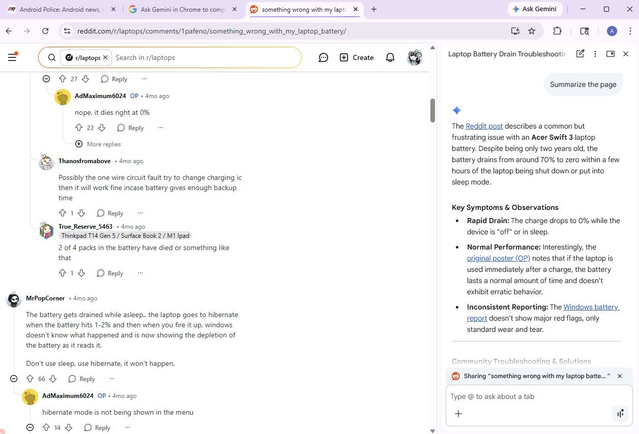Go back to previous page
The height and width of the screenshot is (434, 639).
(x=9, y=31)
